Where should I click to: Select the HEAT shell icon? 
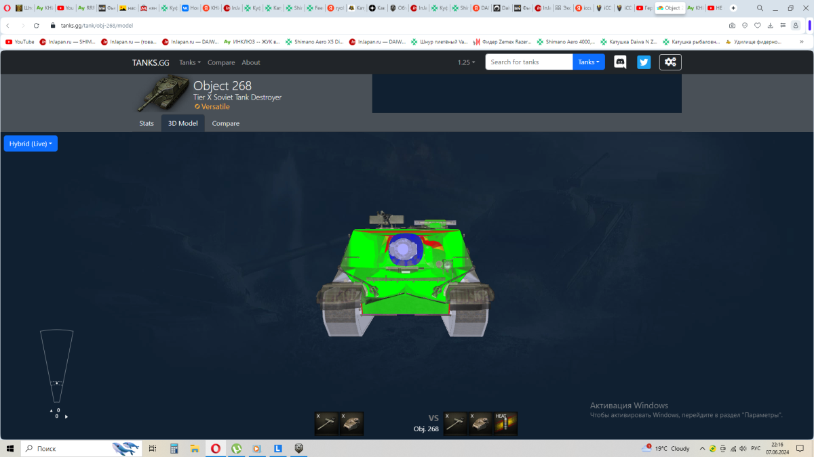pyautogui.click(x=505, y=423)
